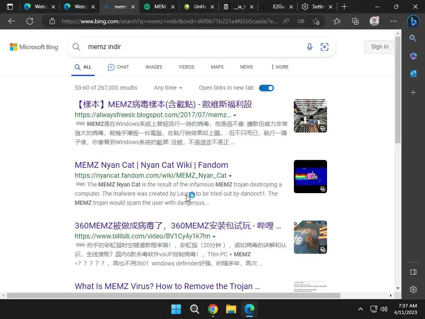Select the ALL search tab
The height and width of the screenshot is (319, 425).
(83, 67)
